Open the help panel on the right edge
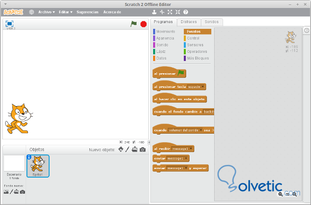The height and width of the screenshot is (205, 311). [x=307, y=30]
